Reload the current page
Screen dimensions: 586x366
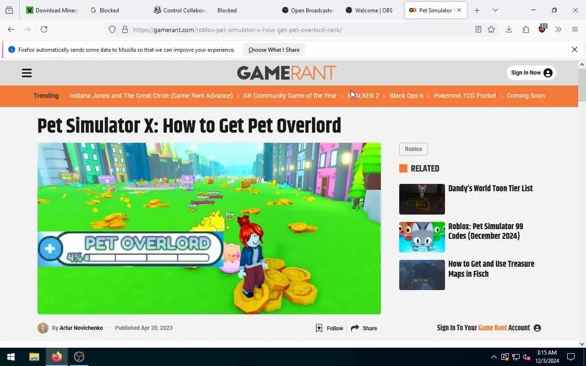pyautogui.click(x=44, y=29)
